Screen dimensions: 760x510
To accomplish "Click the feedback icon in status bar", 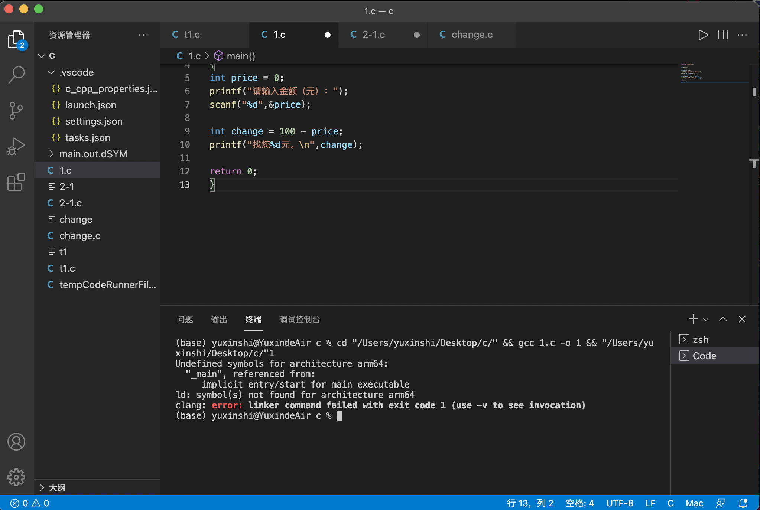I will 721,503.
